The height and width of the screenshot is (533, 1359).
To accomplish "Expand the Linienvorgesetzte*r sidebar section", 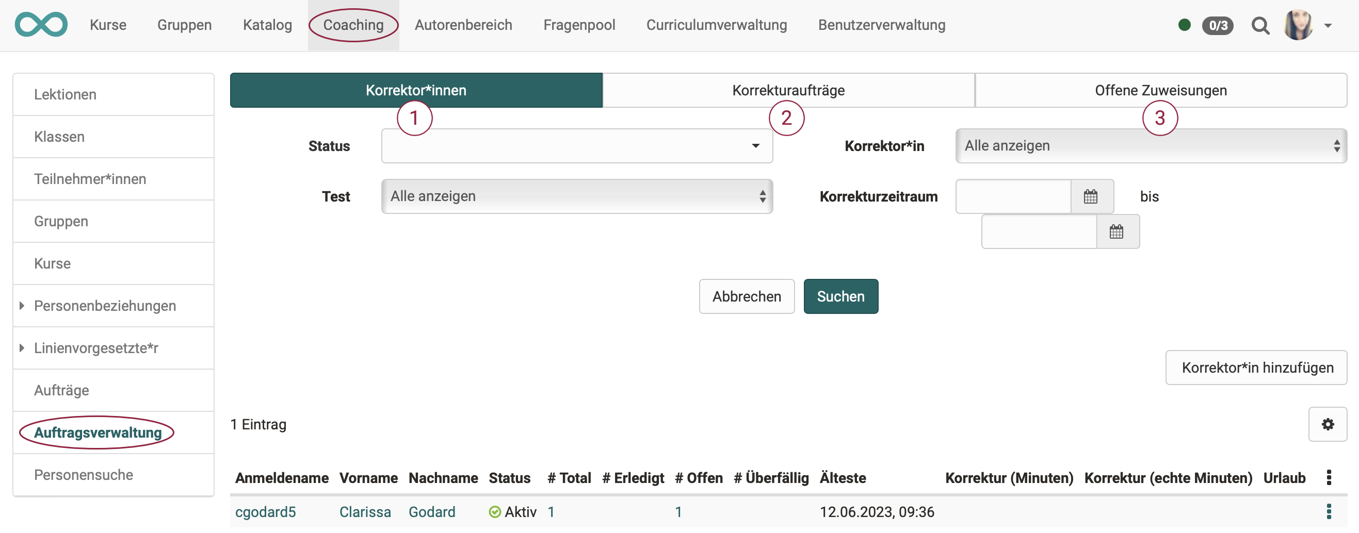I will pos(95,348).
